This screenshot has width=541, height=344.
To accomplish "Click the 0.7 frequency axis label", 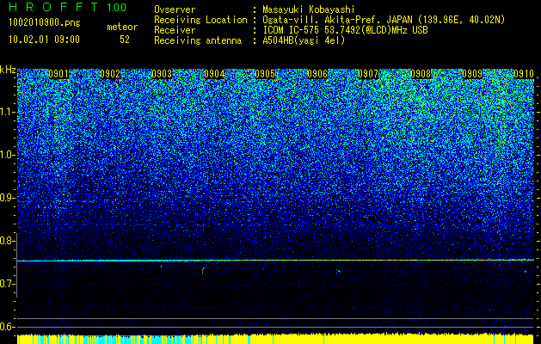I will pyautogui.click(x=7, y=284).
